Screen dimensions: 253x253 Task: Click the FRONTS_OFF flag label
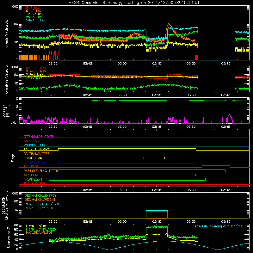(33, 179)
